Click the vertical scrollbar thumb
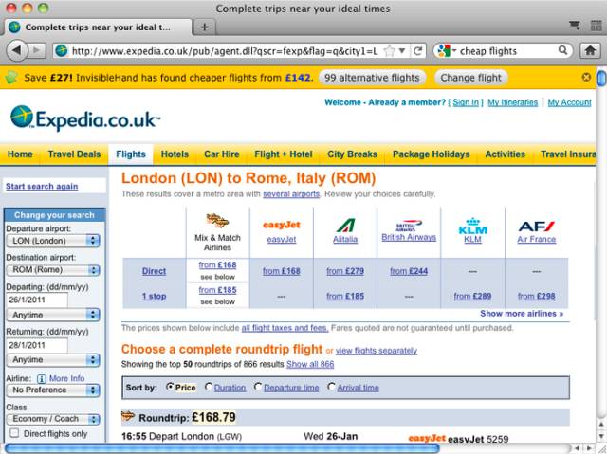Viewport: 607px width, 454px height. [601, 78]
